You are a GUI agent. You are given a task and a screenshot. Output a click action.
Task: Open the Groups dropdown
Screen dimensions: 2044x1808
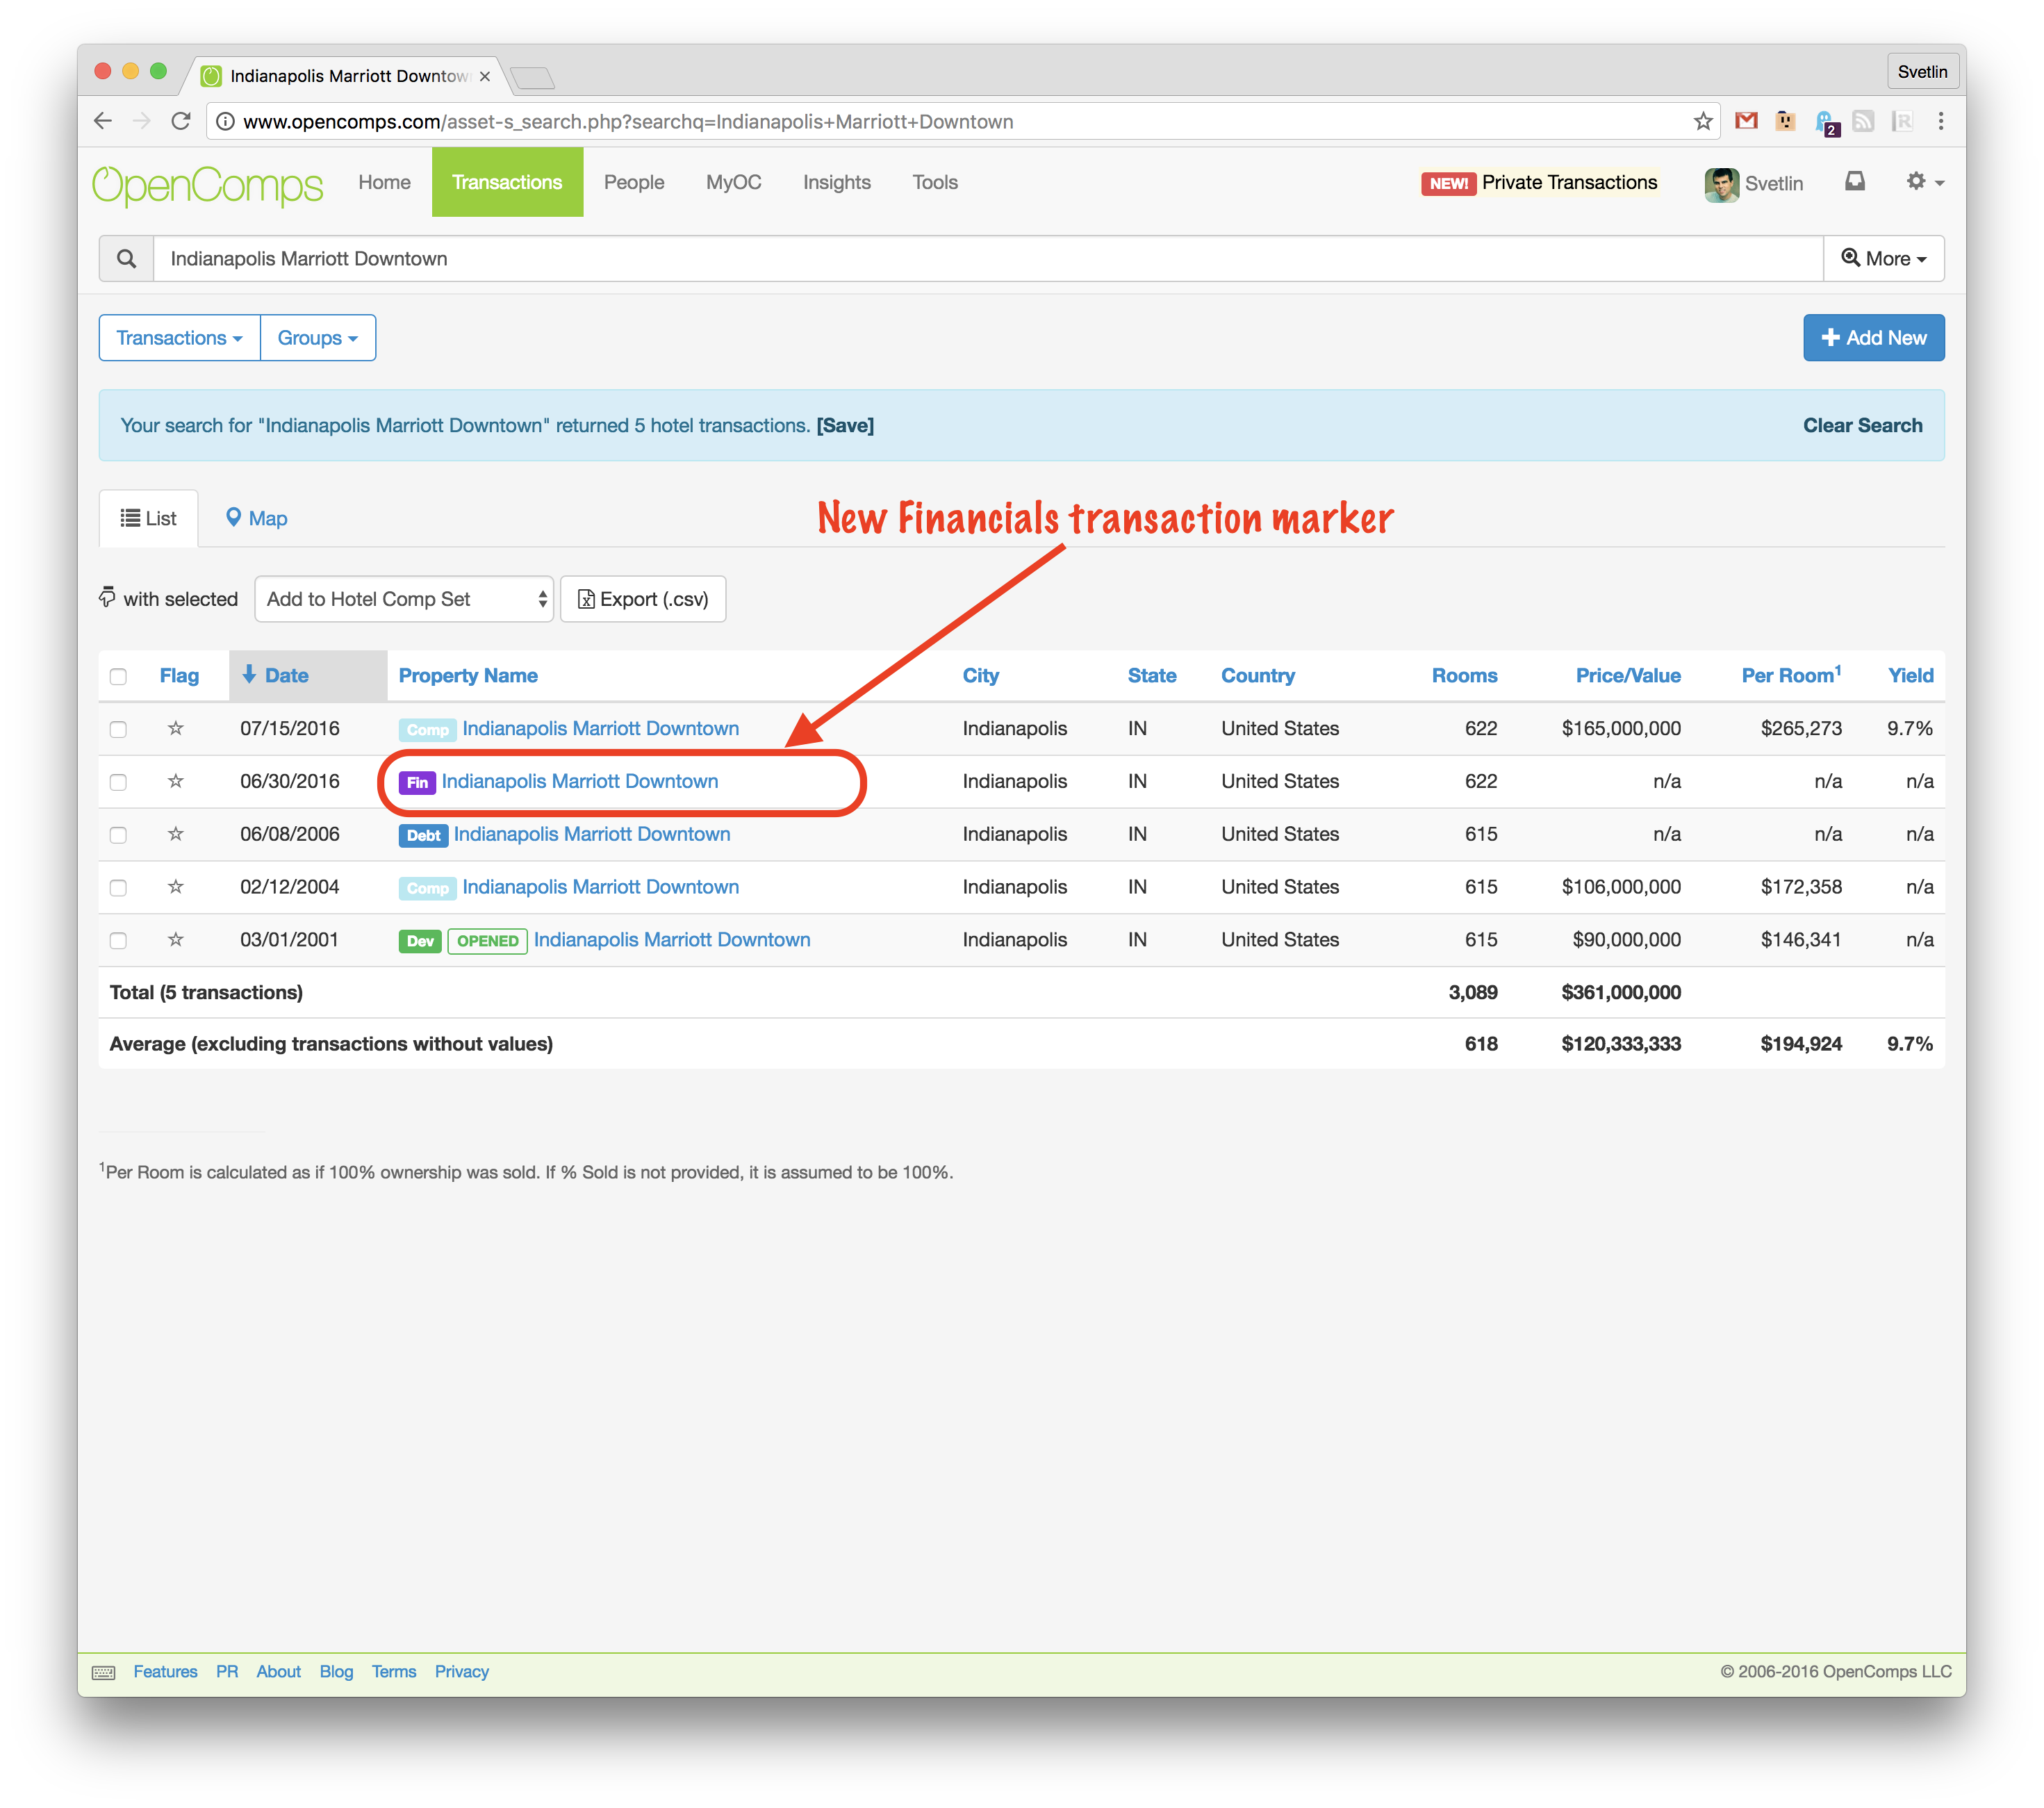coord(318,338)
